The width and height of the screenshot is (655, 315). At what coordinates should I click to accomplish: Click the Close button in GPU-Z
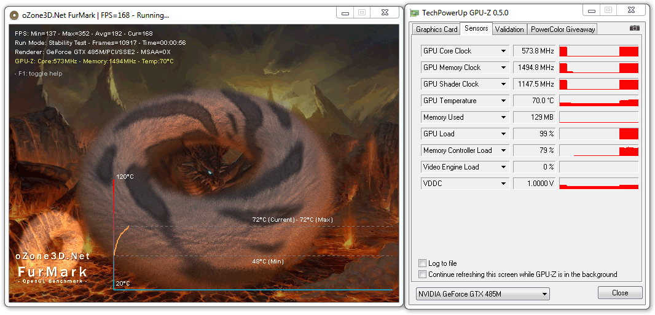click(x=620, y=293)
